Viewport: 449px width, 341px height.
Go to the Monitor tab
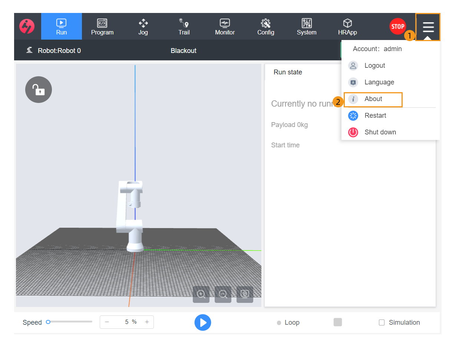(225, 27)
